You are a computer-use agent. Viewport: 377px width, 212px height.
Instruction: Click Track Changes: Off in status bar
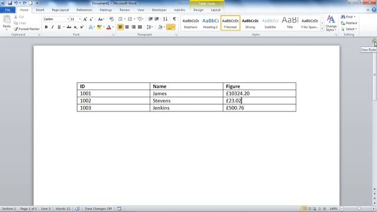click(x=98, y=208)
